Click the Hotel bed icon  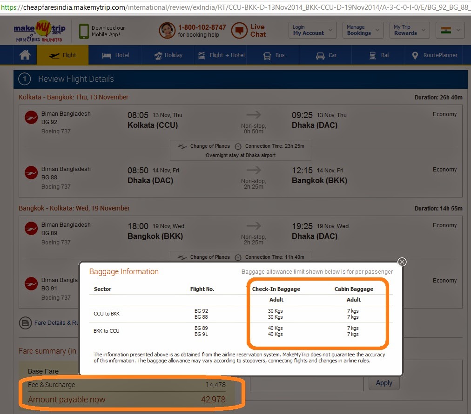[107, 55]
